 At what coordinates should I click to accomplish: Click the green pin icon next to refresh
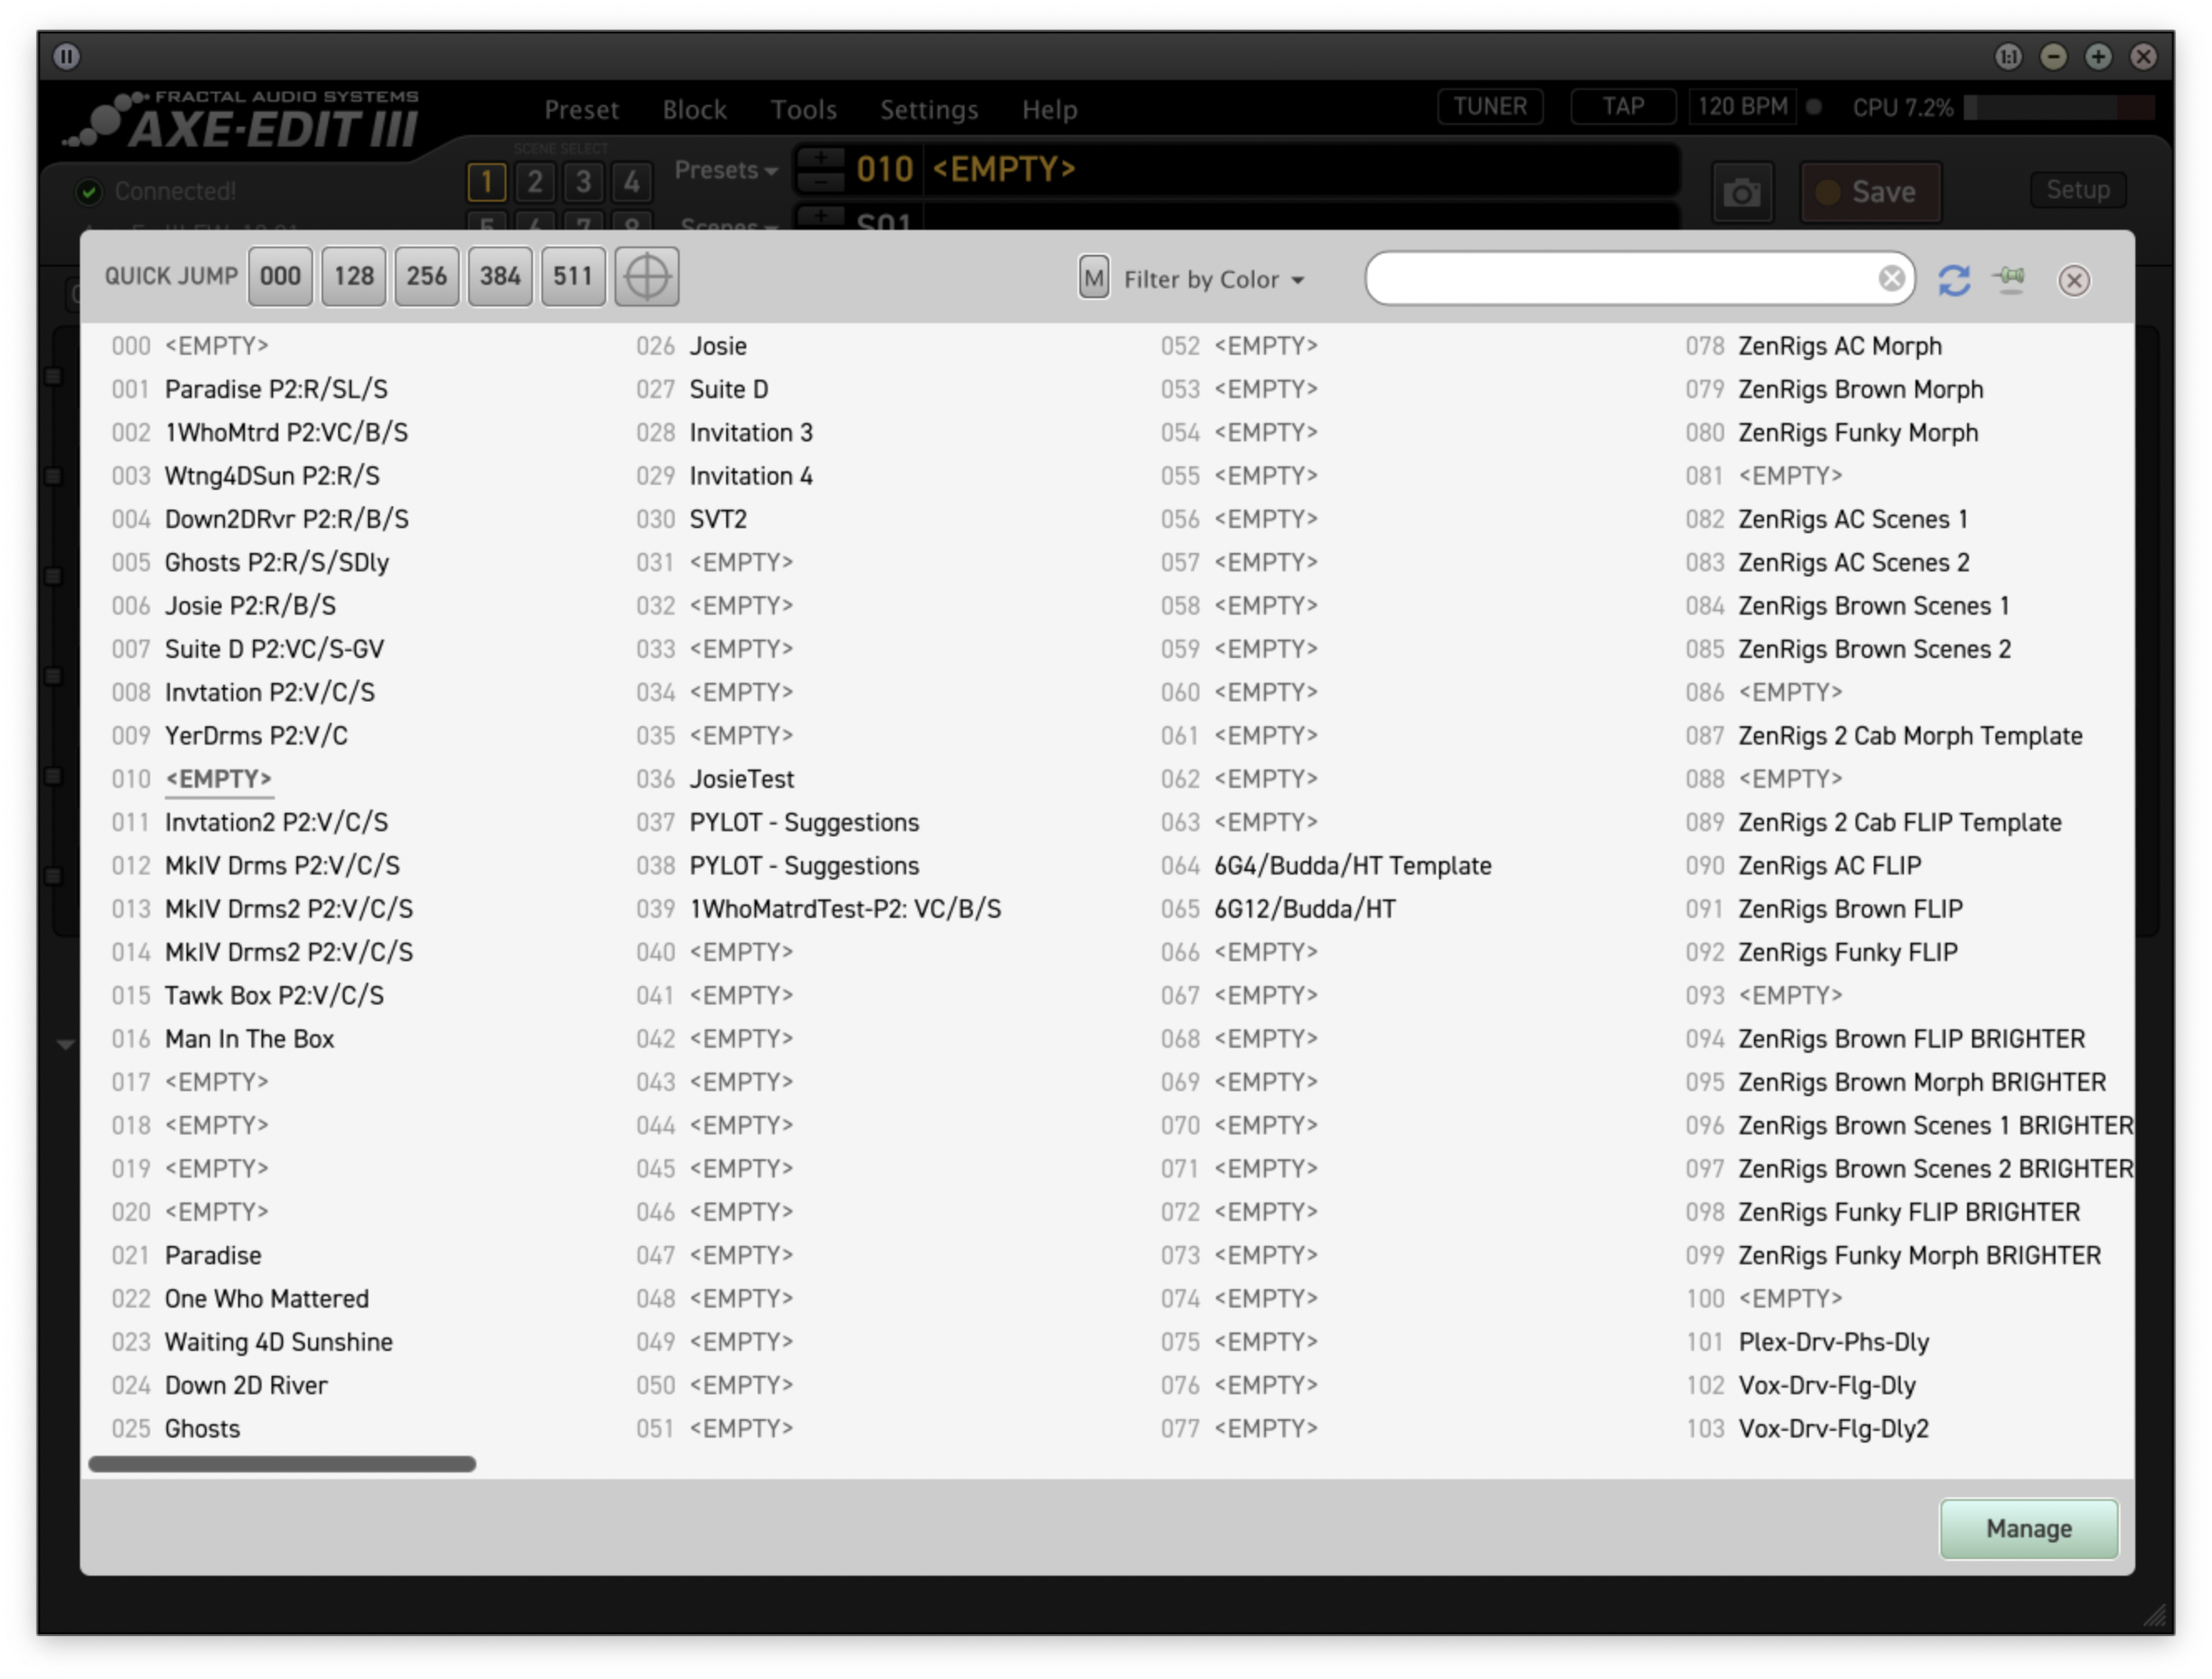pos(2008,279)
